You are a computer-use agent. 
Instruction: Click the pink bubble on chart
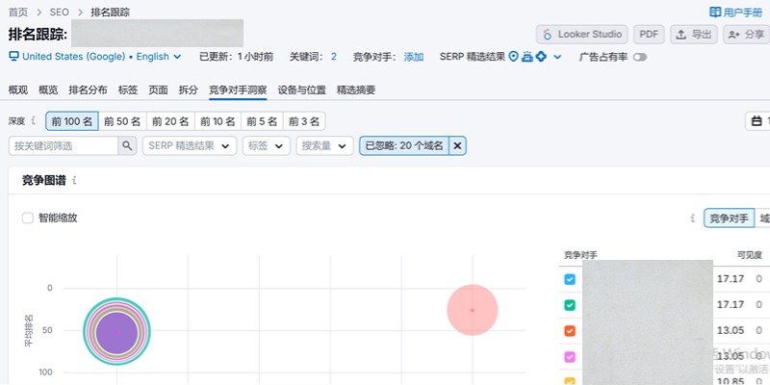pos(473,310)
